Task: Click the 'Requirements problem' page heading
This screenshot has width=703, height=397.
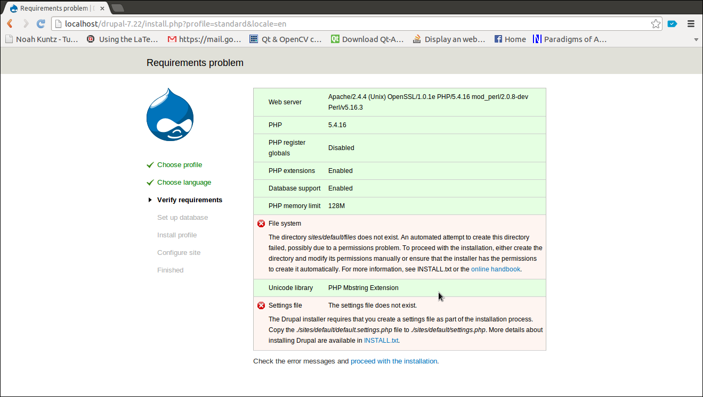Action: (195, 63)
